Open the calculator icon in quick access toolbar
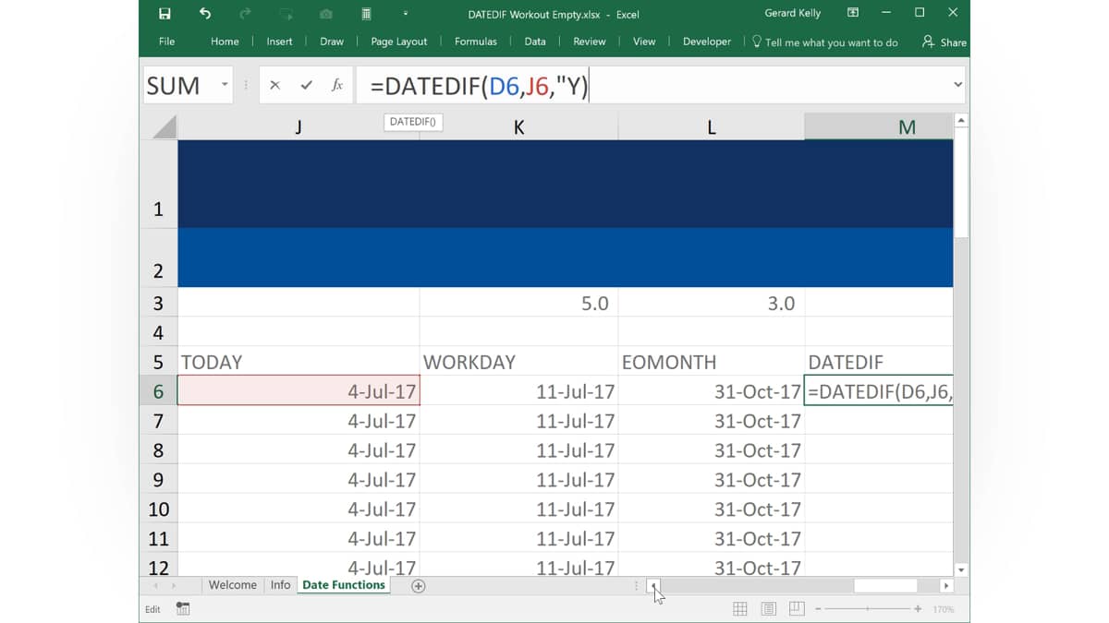This screenshot has height=623, width=1109. tap(366, 14)
